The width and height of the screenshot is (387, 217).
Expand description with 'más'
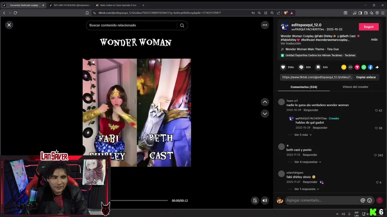[x=374, y=39]
